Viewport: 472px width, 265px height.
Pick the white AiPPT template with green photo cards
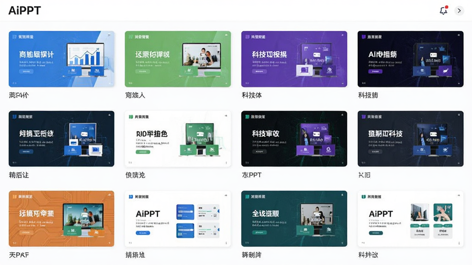pyautogui.click(x=411, y=219)
